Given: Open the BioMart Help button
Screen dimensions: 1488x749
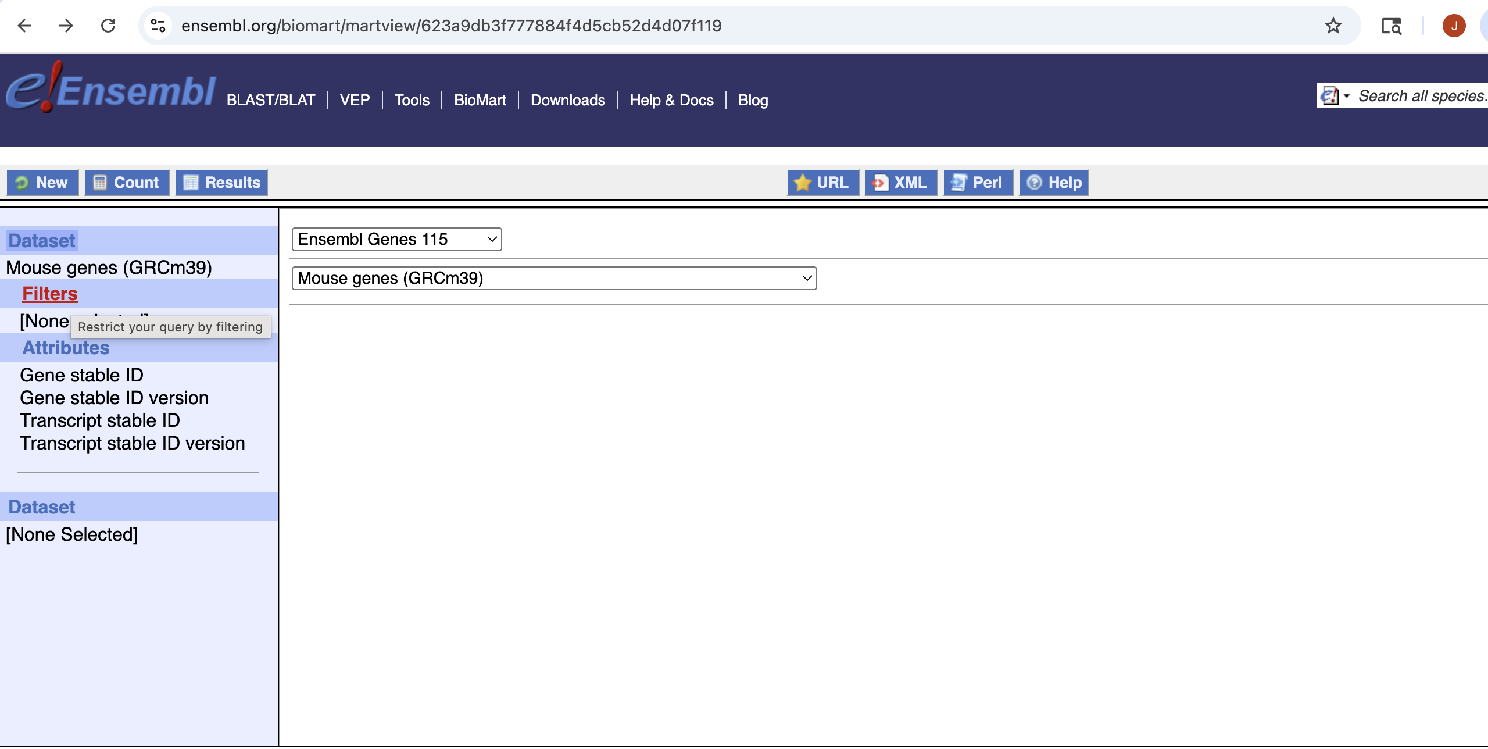Looking at the screenshot, I should coord(1053,183).
